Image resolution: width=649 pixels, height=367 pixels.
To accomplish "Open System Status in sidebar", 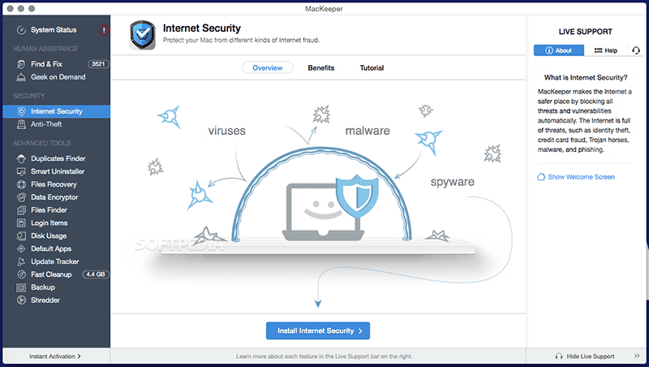I will click(54, 30).
